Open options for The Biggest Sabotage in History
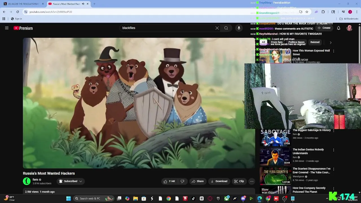Screen dimensions: 361x203 [x=334, y=131]
